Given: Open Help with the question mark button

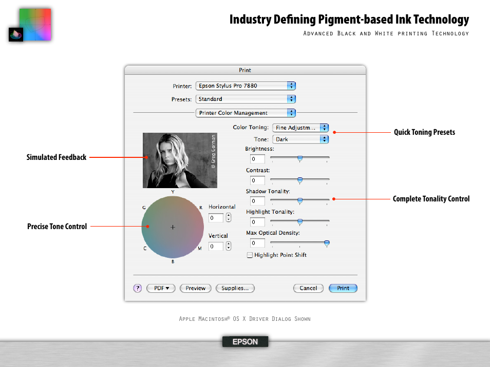Looking at the screenshot, I should 138,288.
